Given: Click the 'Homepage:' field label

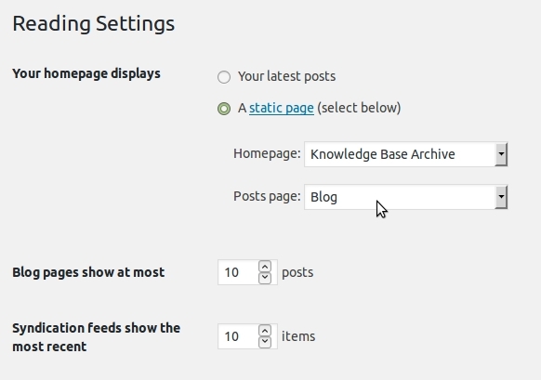Looking at the screenshot, I should (267, 153).
